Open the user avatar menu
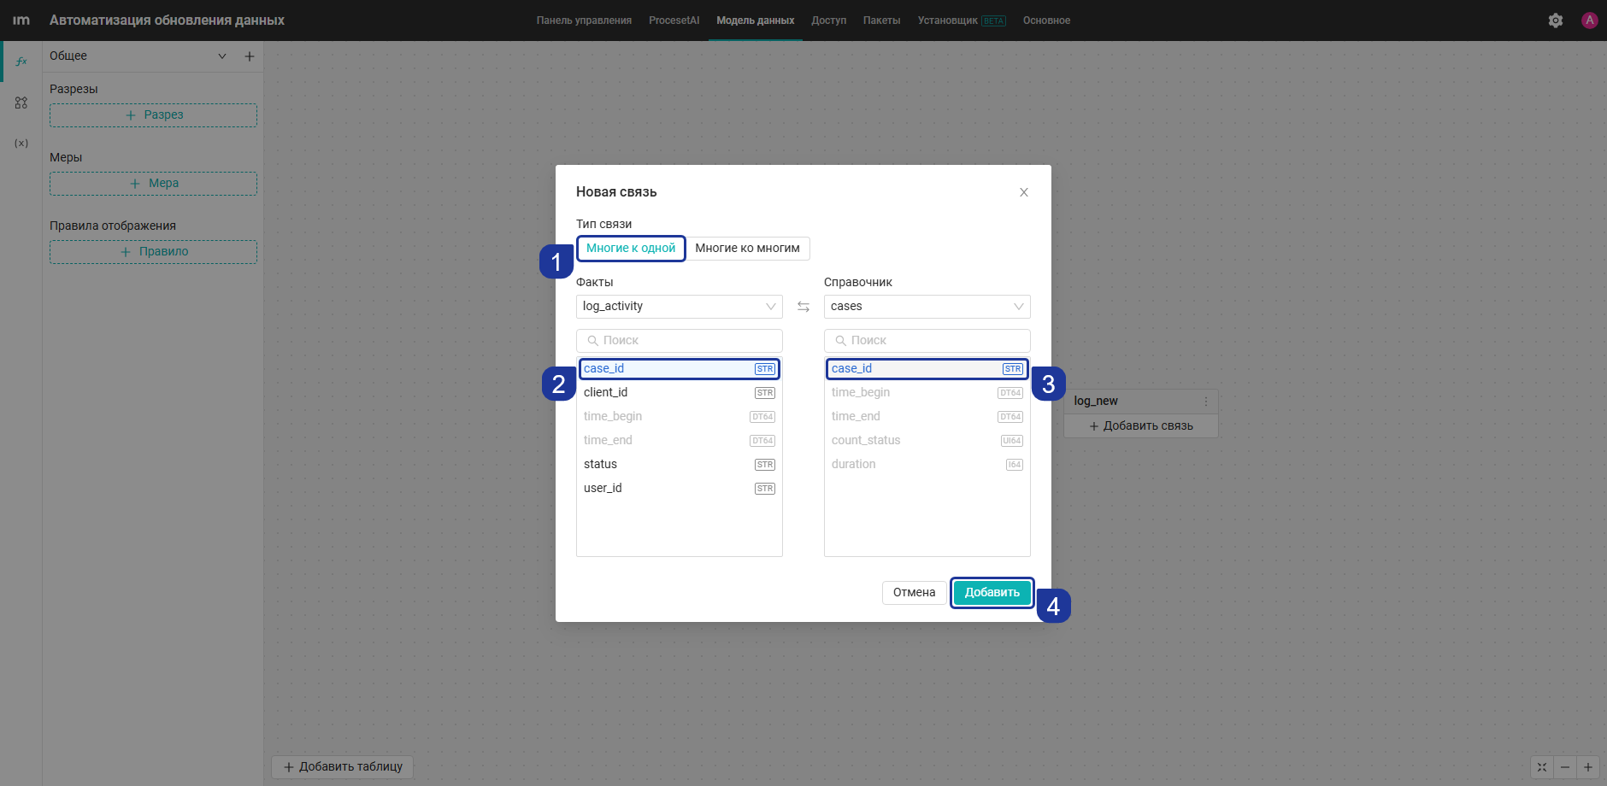 [1590, 21]
